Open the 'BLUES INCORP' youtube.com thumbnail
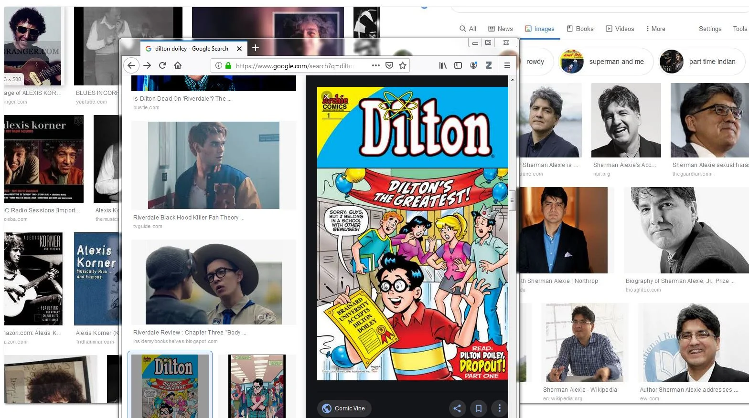The height and width of the screenshot is (418, 749). pos(128,46)
